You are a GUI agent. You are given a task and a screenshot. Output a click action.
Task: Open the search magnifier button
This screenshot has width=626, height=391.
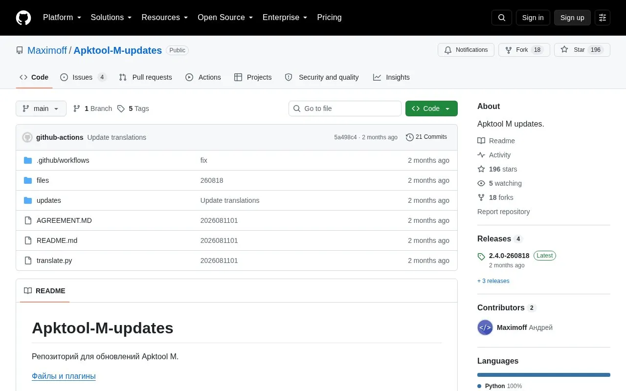[x=502, y=18]
